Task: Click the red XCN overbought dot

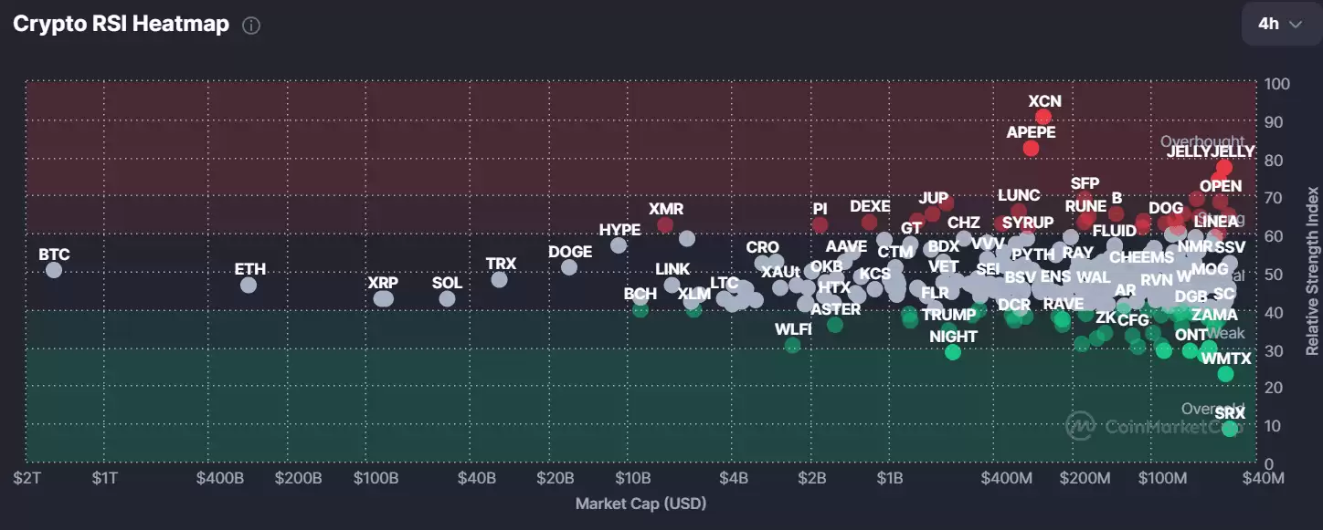Action: [1043, 117]
